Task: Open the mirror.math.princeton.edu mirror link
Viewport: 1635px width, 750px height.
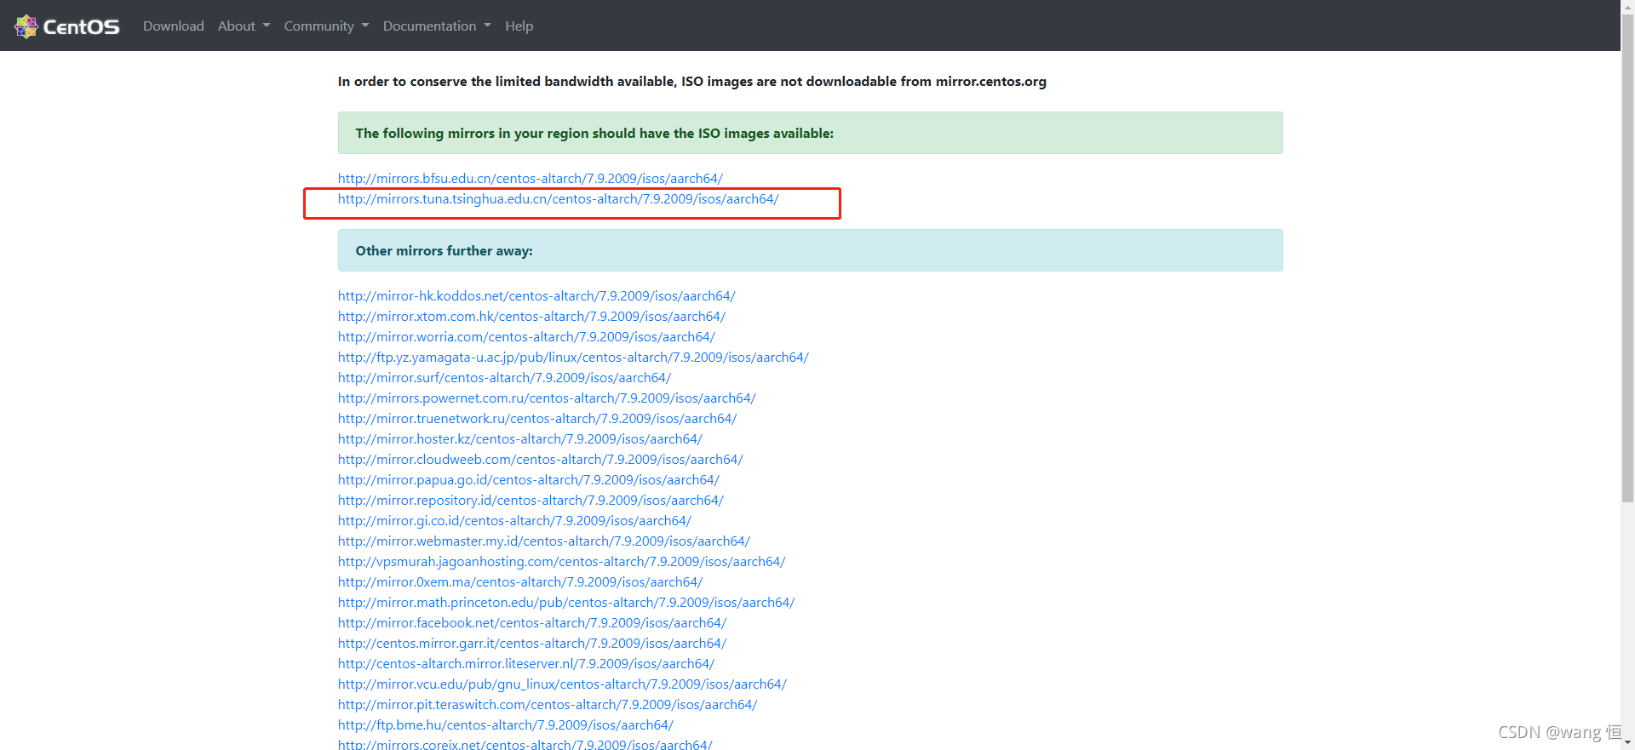Action: click(566, 603)
